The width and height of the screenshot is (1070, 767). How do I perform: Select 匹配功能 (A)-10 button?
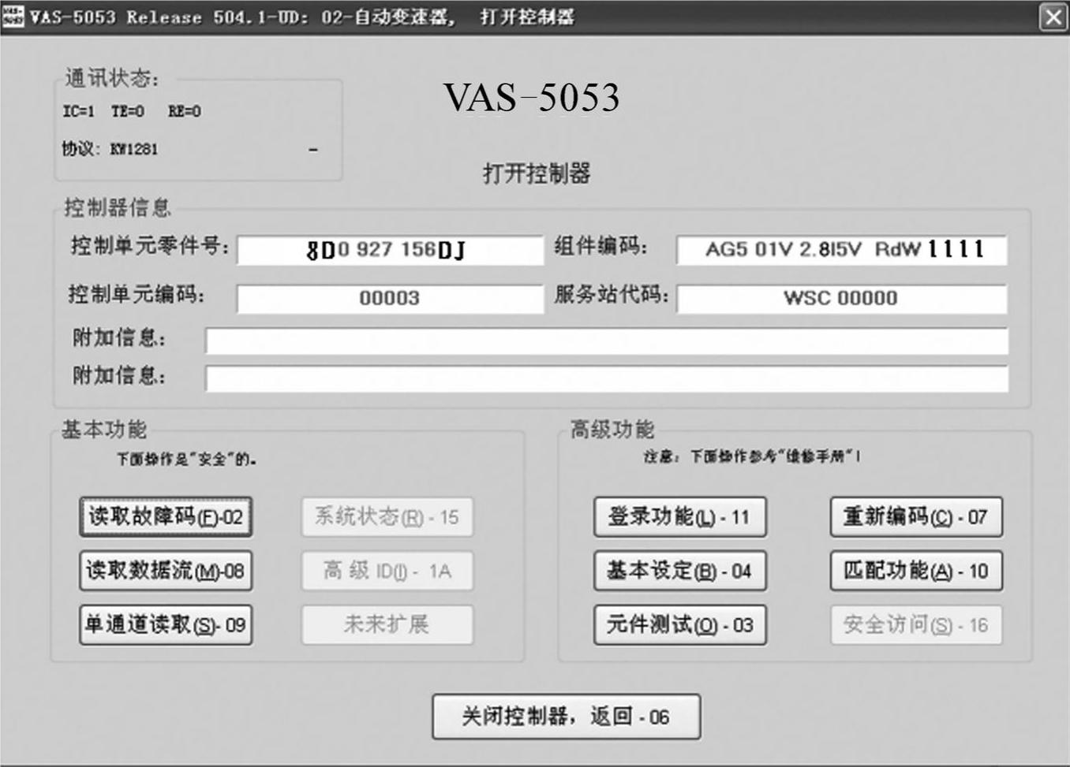pos(915,571)
